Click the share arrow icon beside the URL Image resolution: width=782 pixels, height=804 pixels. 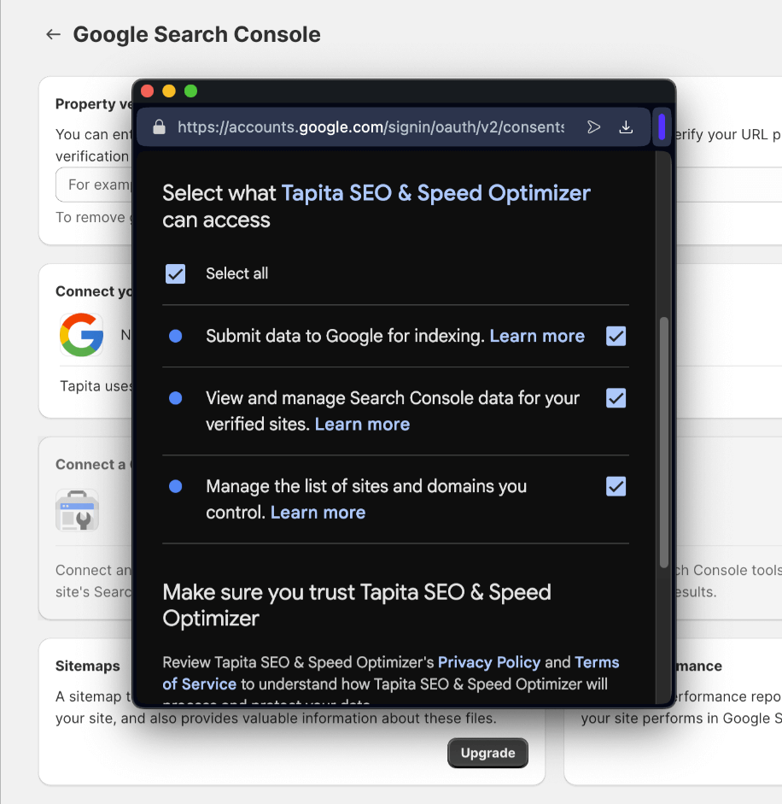coord(593,126)
